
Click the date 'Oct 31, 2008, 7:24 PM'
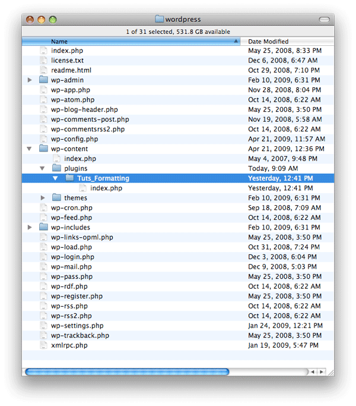[x=284, y=247]
